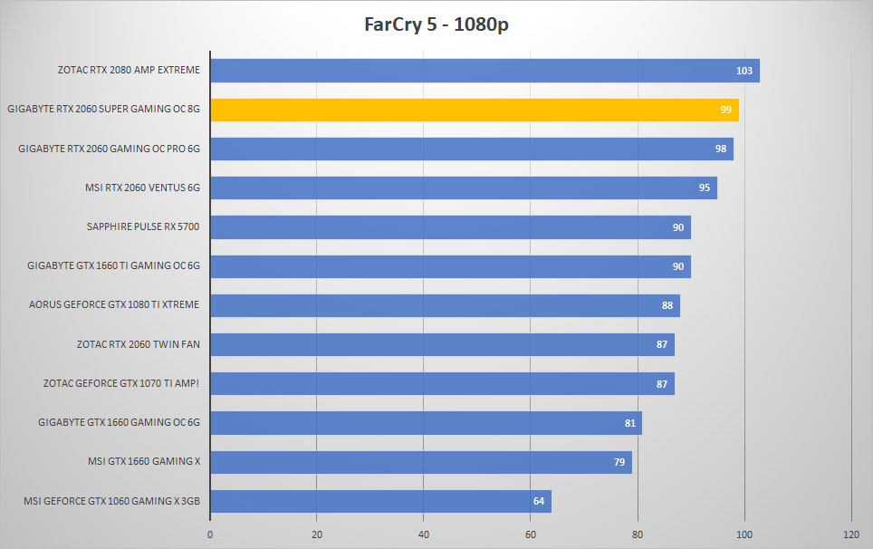Image resolution: width=873 pixels, height=549 pixels.
Task: Click the MSI GTX 1660 GAMING X label
Action: [144, 461]
